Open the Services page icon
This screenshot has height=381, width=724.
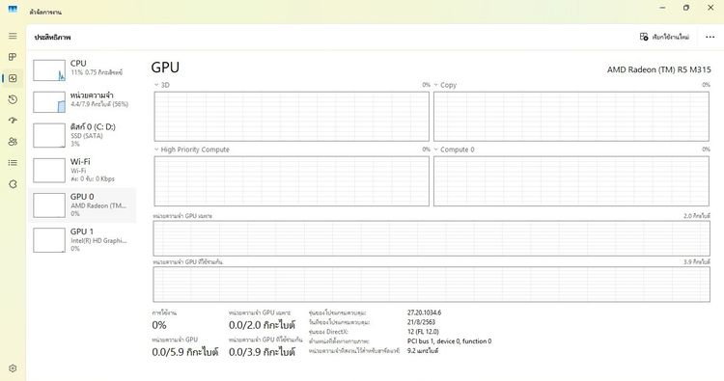(x=13, y=184)
